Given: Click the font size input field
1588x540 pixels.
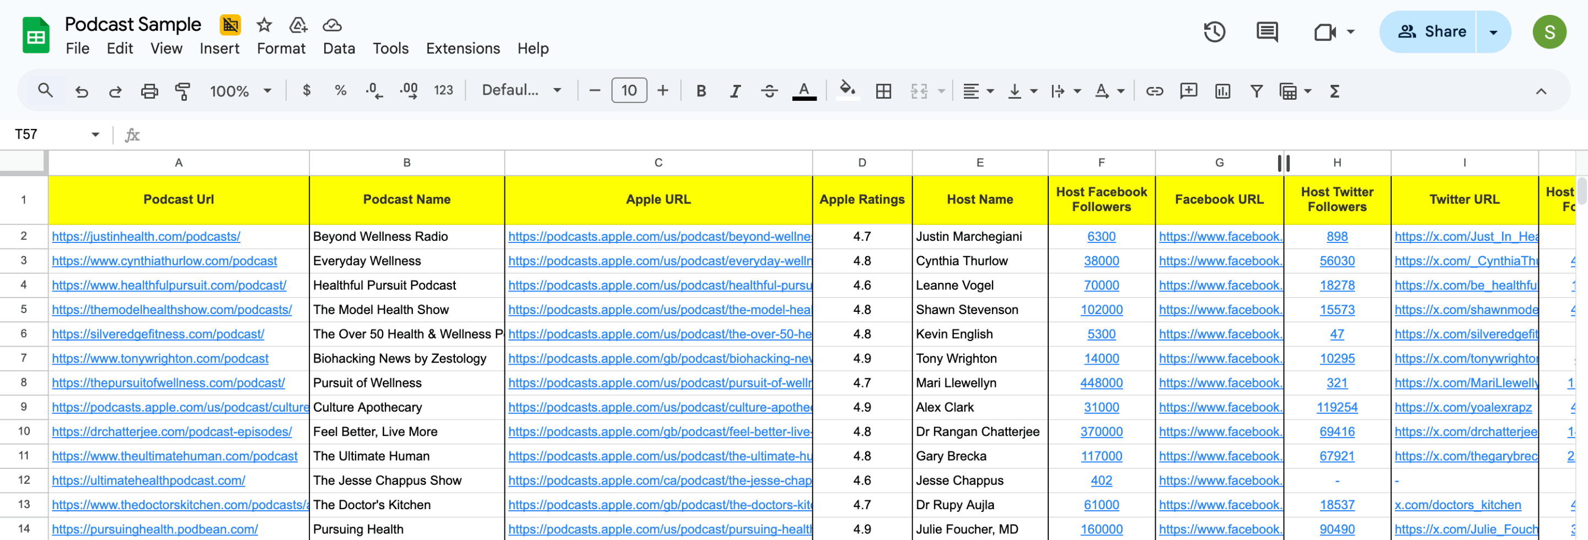Looking at the screenshot, I should (x=629, y=90).
